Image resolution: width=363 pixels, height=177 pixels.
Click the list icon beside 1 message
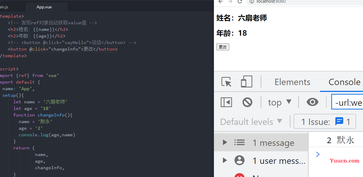(x=239, y=143)
